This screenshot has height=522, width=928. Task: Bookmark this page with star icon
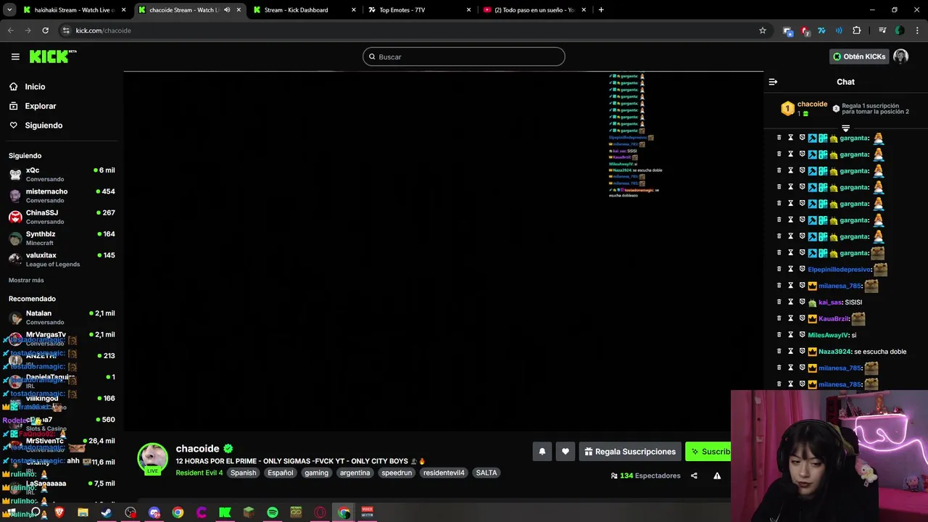click(x=763, y=30)
